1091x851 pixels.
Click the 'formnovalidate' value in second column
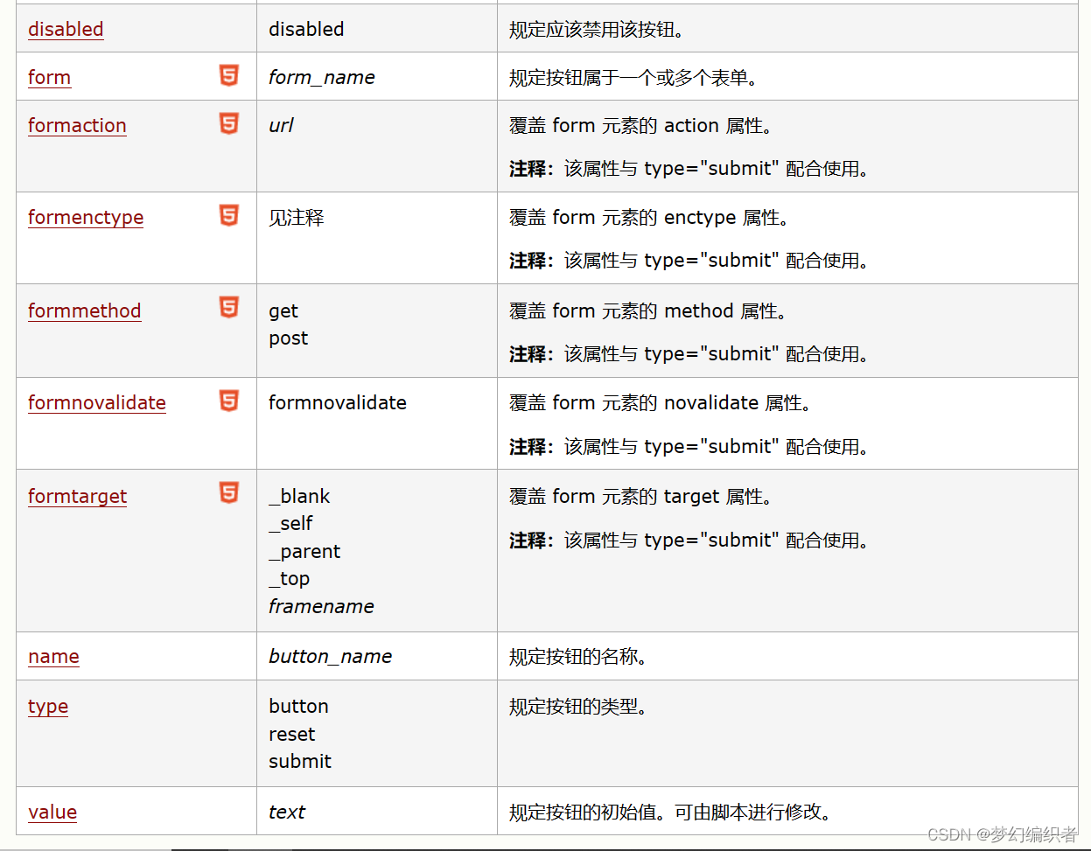pyautogui.click(x=338, y=402)
